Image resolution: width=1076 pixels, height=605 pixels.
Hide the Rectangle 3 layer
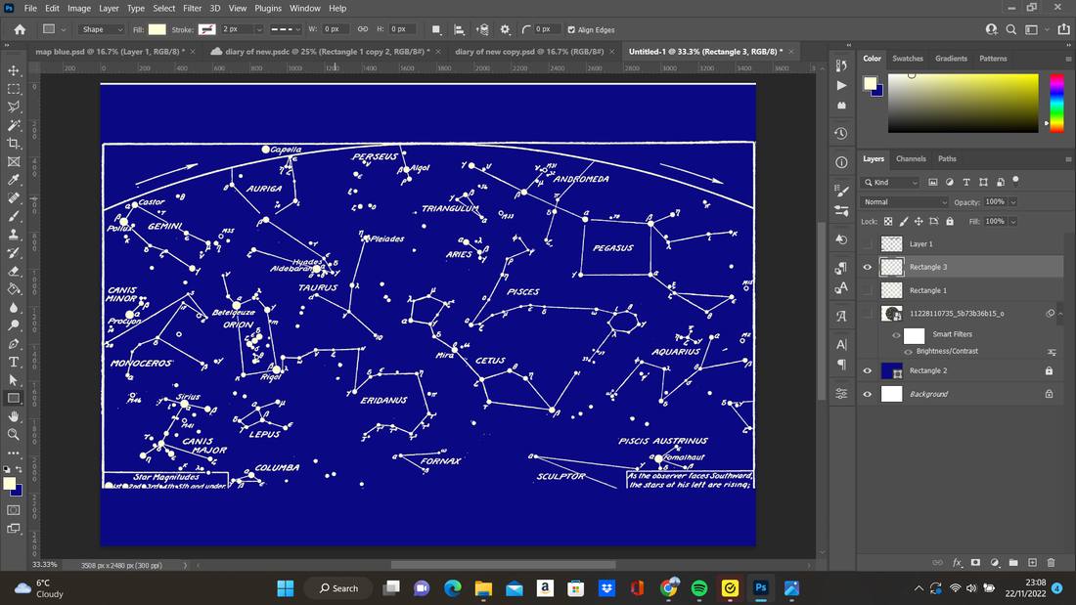[x=868, y=267]
